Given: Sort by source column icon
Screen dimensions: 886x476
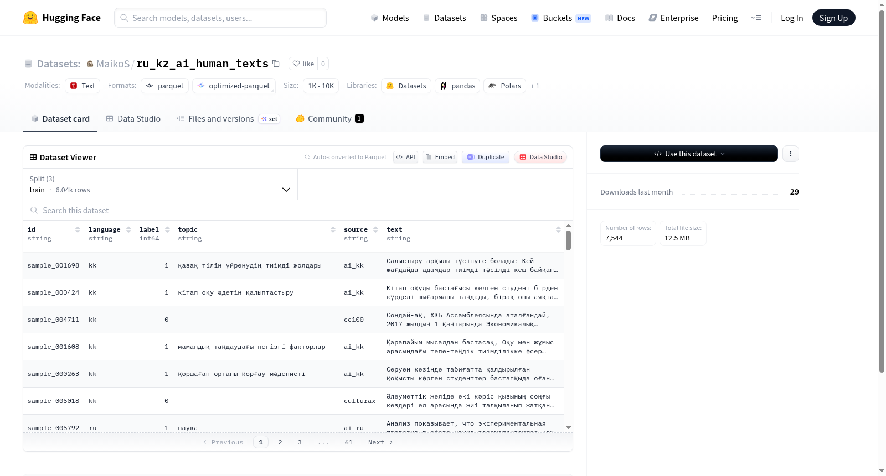Looking at the screenshot, I should 375,229.
